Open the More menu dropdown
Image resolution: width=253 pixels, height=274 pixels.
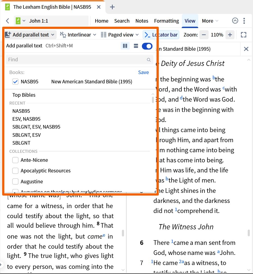(210, 21)
